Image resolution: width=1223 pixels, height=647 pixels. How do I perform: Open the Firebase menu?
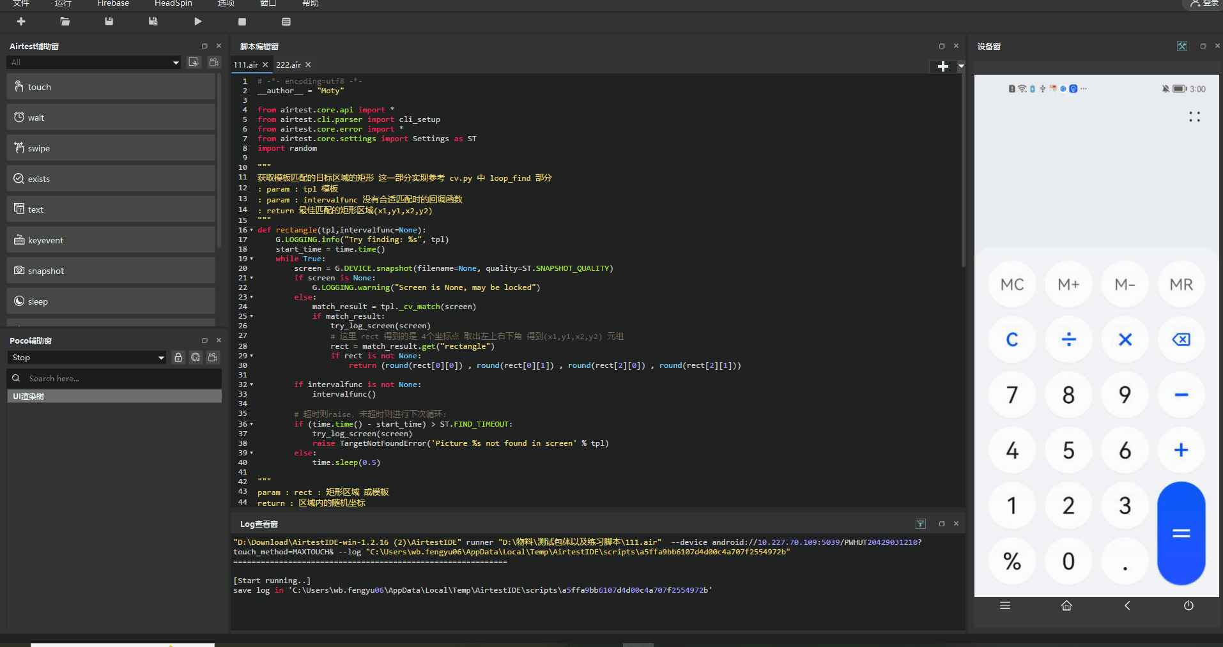(x=113, y=3)
